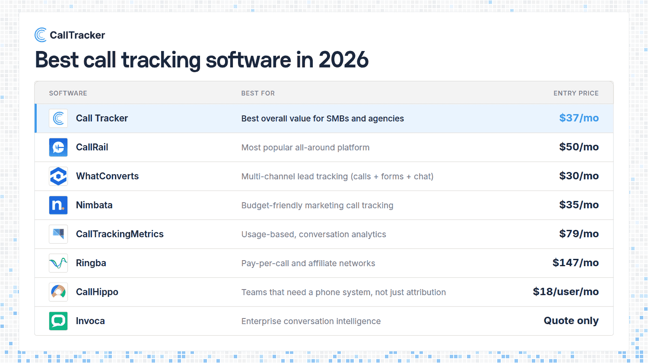
Task: Click the $30/mo price
Action: 579,176
